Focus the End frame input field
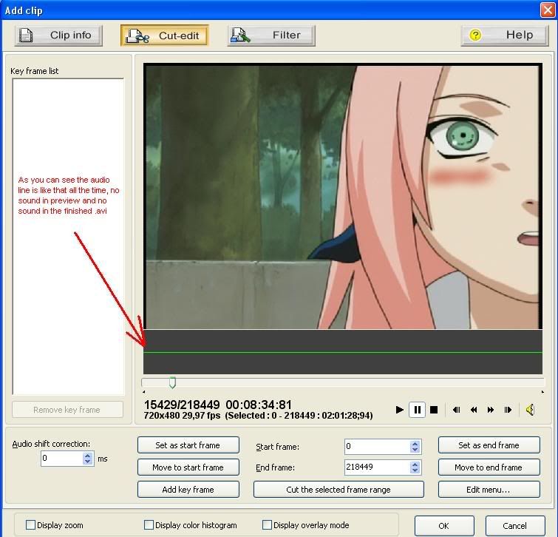 click(x=378, y=467)
